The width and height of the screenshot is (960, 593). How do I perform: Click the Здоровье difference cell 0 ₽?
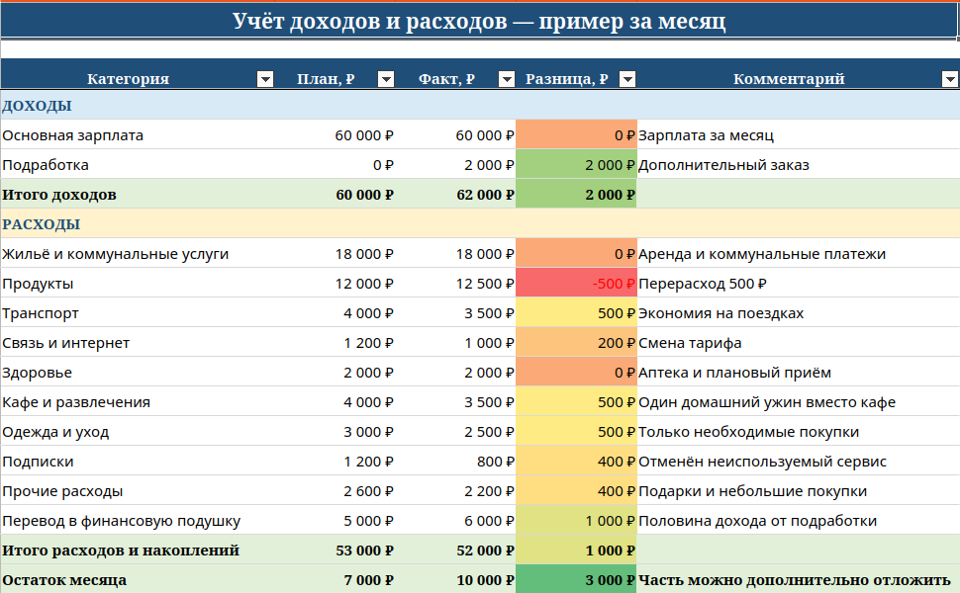(576, 373)
